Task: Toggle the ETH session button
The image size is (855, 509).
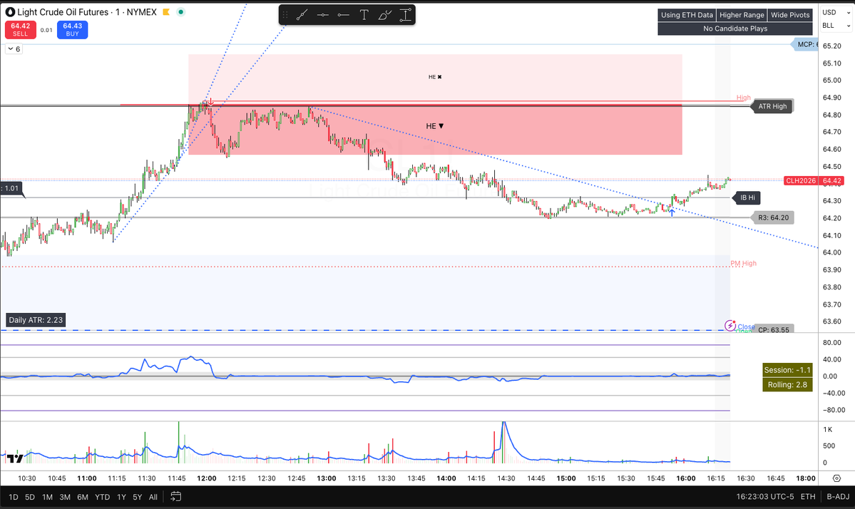Action: coord(808,496)
